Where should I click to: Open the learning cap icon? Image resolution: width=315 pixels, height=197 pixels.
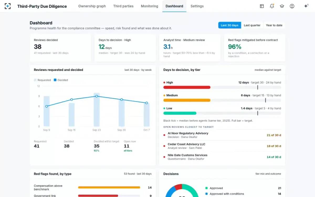tap(282, 6)
